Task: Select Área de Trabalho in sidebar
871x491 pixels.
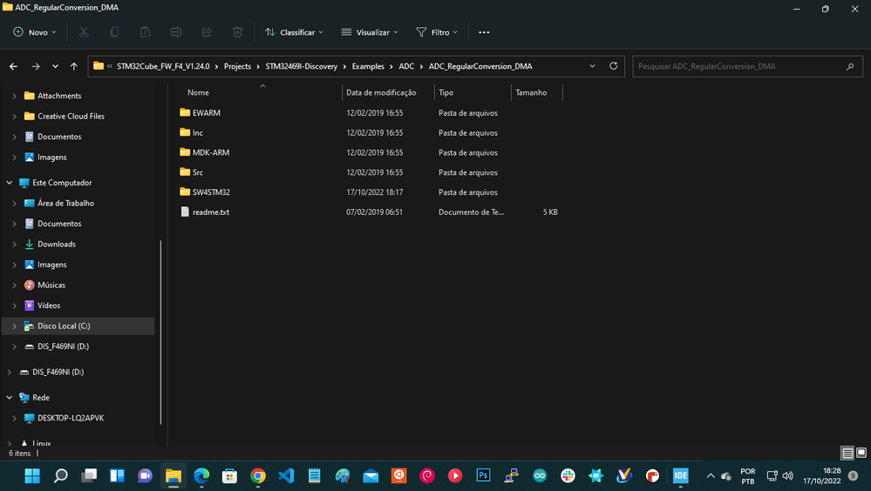Action: pyautogui.click(x=65, y=203)
